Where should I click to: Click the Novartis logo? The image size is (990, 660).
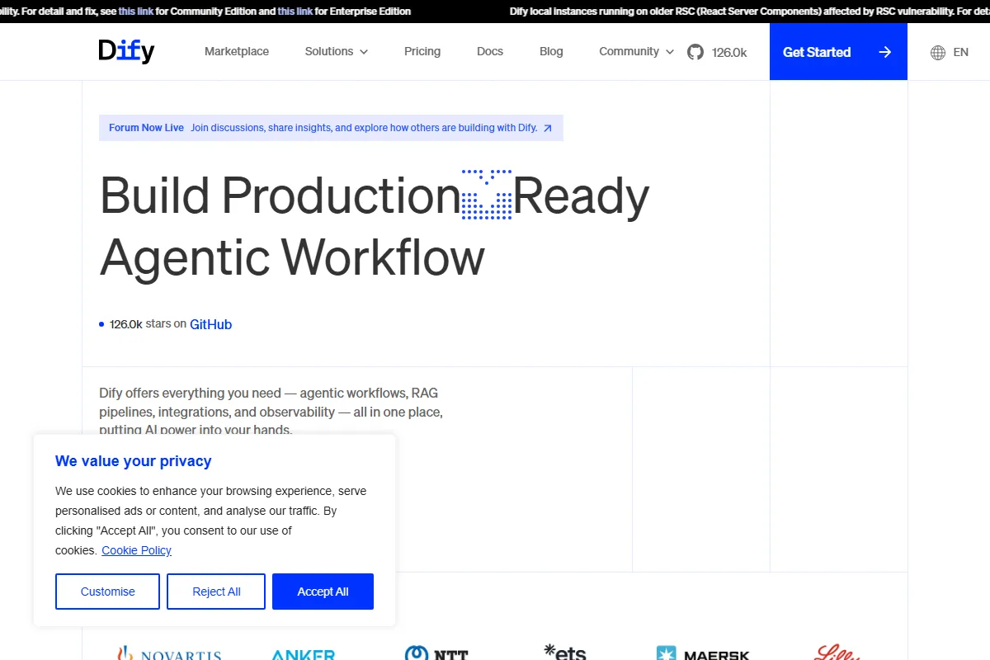click(170, 653)
